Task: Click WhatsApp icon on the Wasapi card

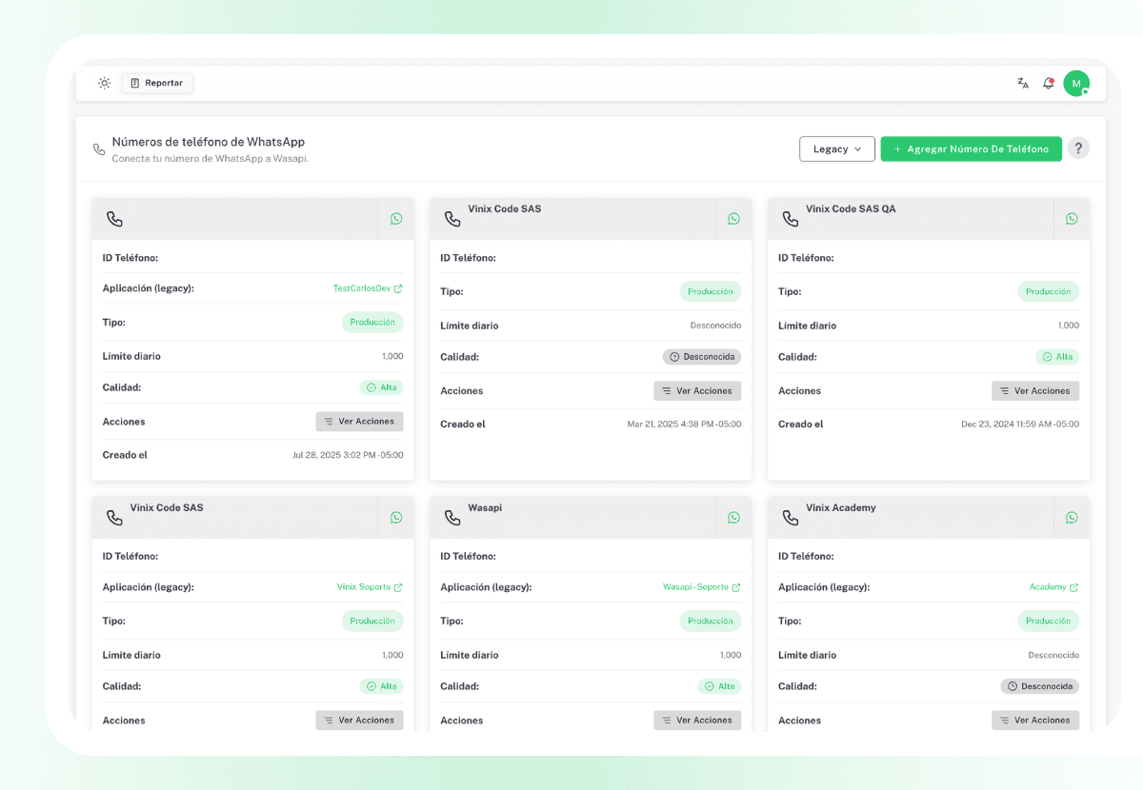Action: (x=733, y=518)
